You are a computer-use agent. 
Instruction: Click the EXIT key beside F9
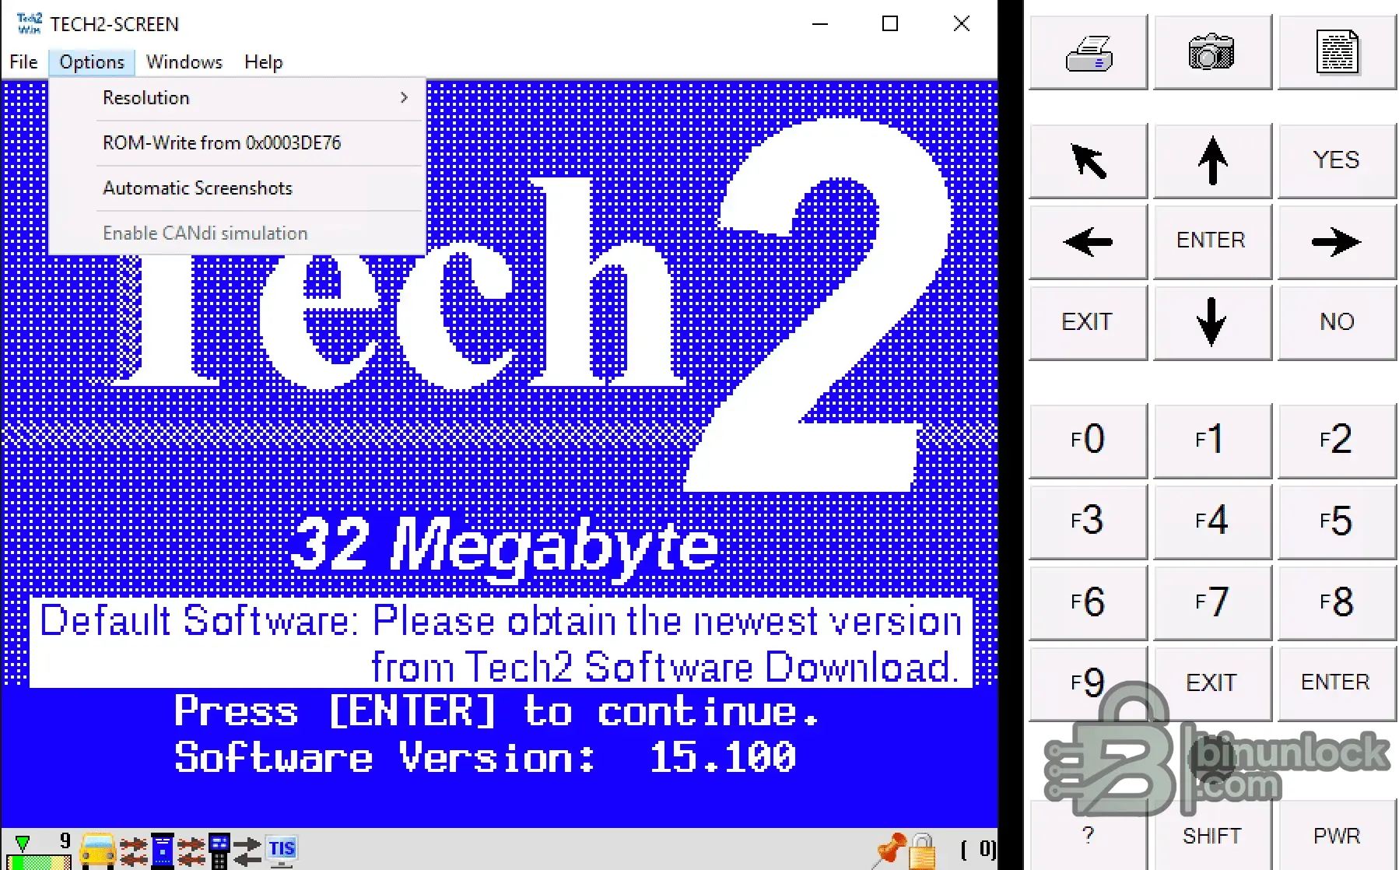click(1212, 684)
